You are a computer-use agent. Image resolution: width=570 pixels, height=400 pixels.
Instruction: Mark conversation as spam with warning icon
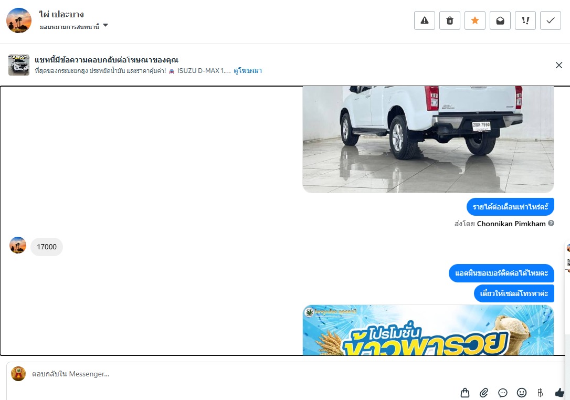pyautogui.click(x=424, y=20)
